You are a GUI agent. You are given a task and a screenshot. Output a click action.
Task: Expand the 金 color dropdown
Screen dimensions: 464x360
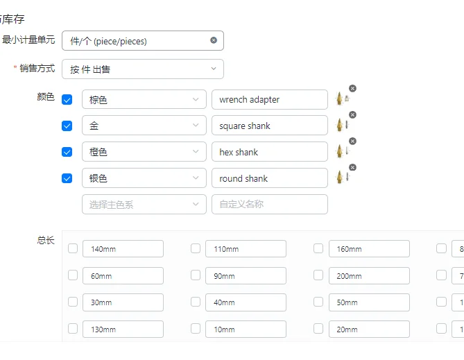(144, 126)
